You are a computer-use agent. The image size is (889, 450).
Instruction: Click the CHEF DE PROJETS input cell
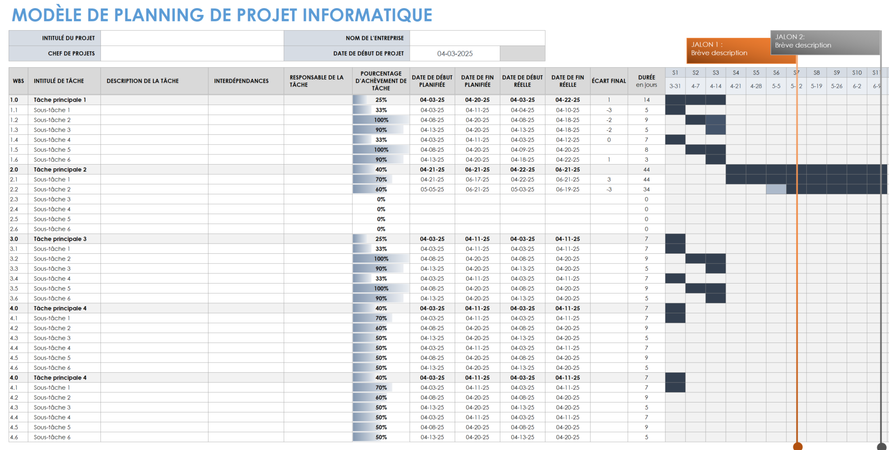192,53
